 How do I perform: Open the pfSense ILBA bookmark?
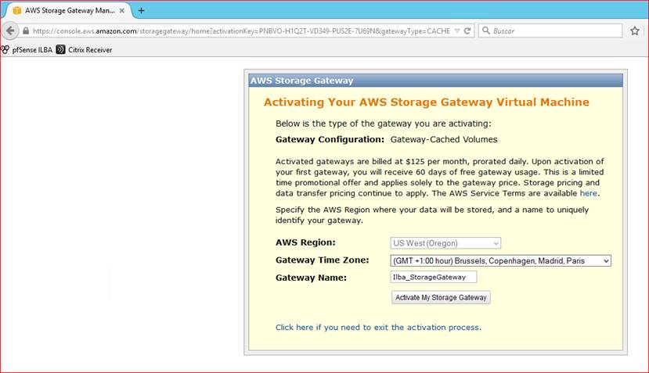27,50
